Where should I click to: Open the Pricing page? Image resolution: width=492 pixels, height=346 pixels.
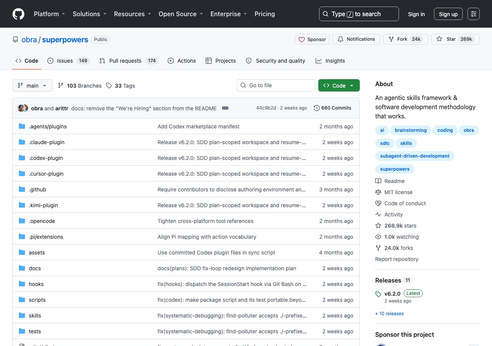(x=265, y=14)
